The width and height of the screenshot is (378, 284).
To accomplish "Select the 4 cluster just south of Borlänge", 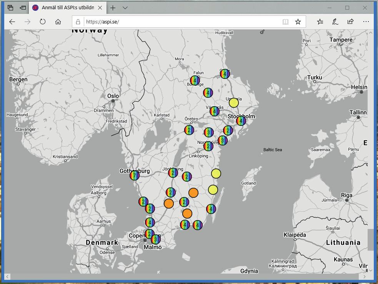I will (208, 93).
